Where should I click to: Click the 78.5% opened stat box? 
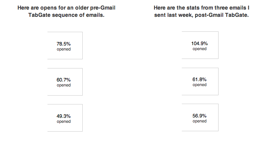pos(65,46)
